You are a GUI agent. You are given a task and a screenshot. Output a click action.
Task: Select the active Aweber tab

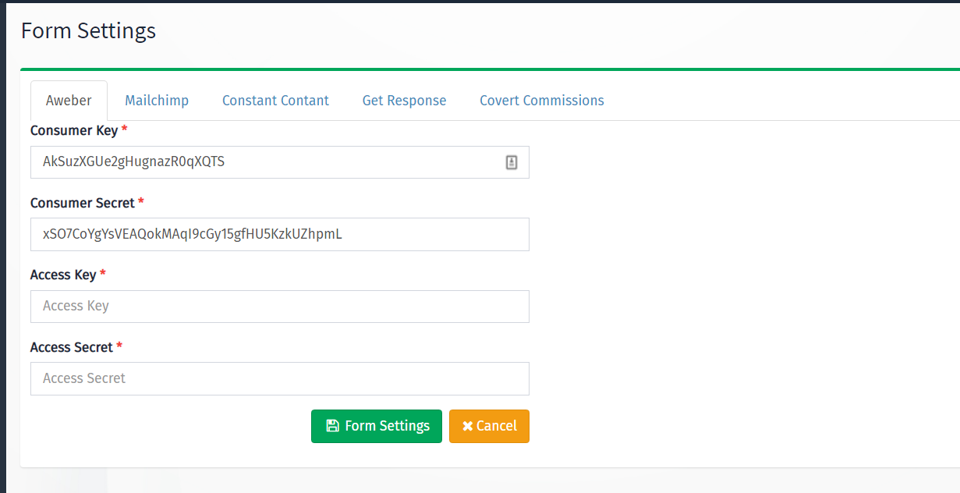click(69, 101)
